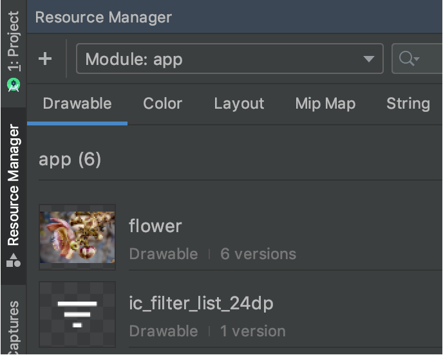Select the flower image thumbnail
The width and height of the screenshot is (443, 355).
pos(77,238)
